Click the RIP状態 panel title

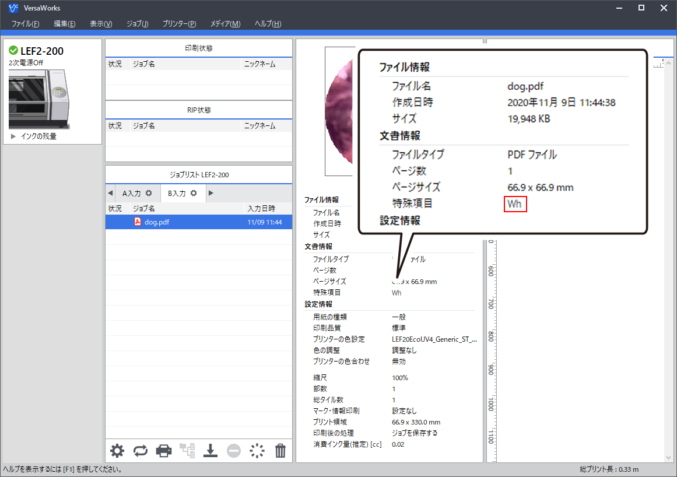(x=199, y=110)
